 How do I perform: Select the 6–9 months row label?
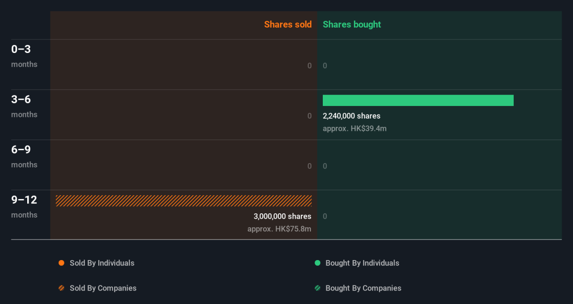coord(24,156)
